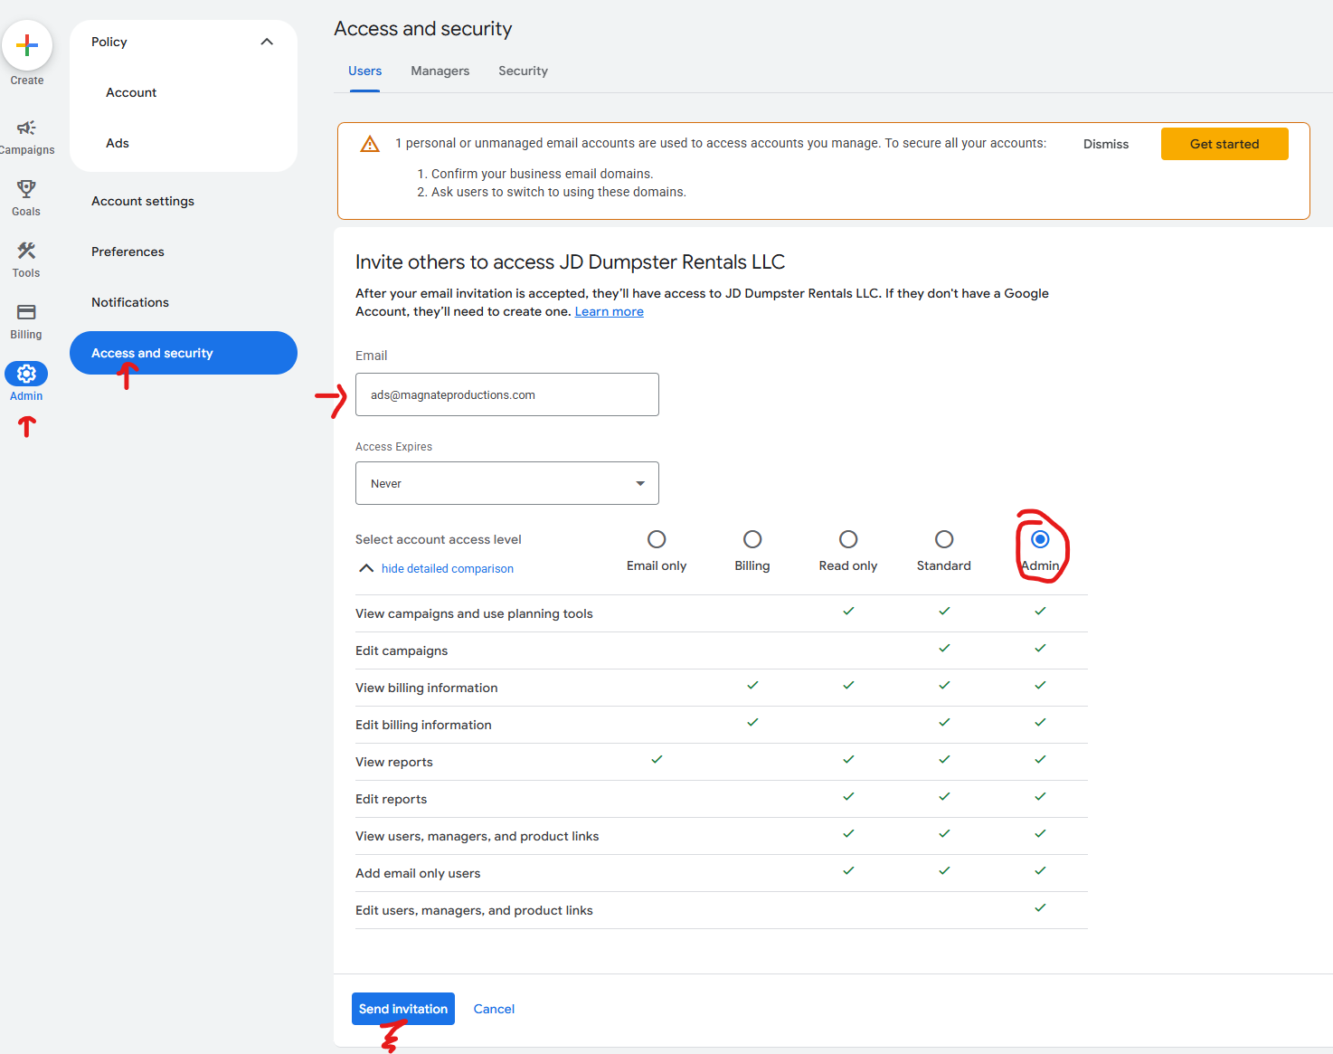Open Access and security menu item

(x=184, y=353)
